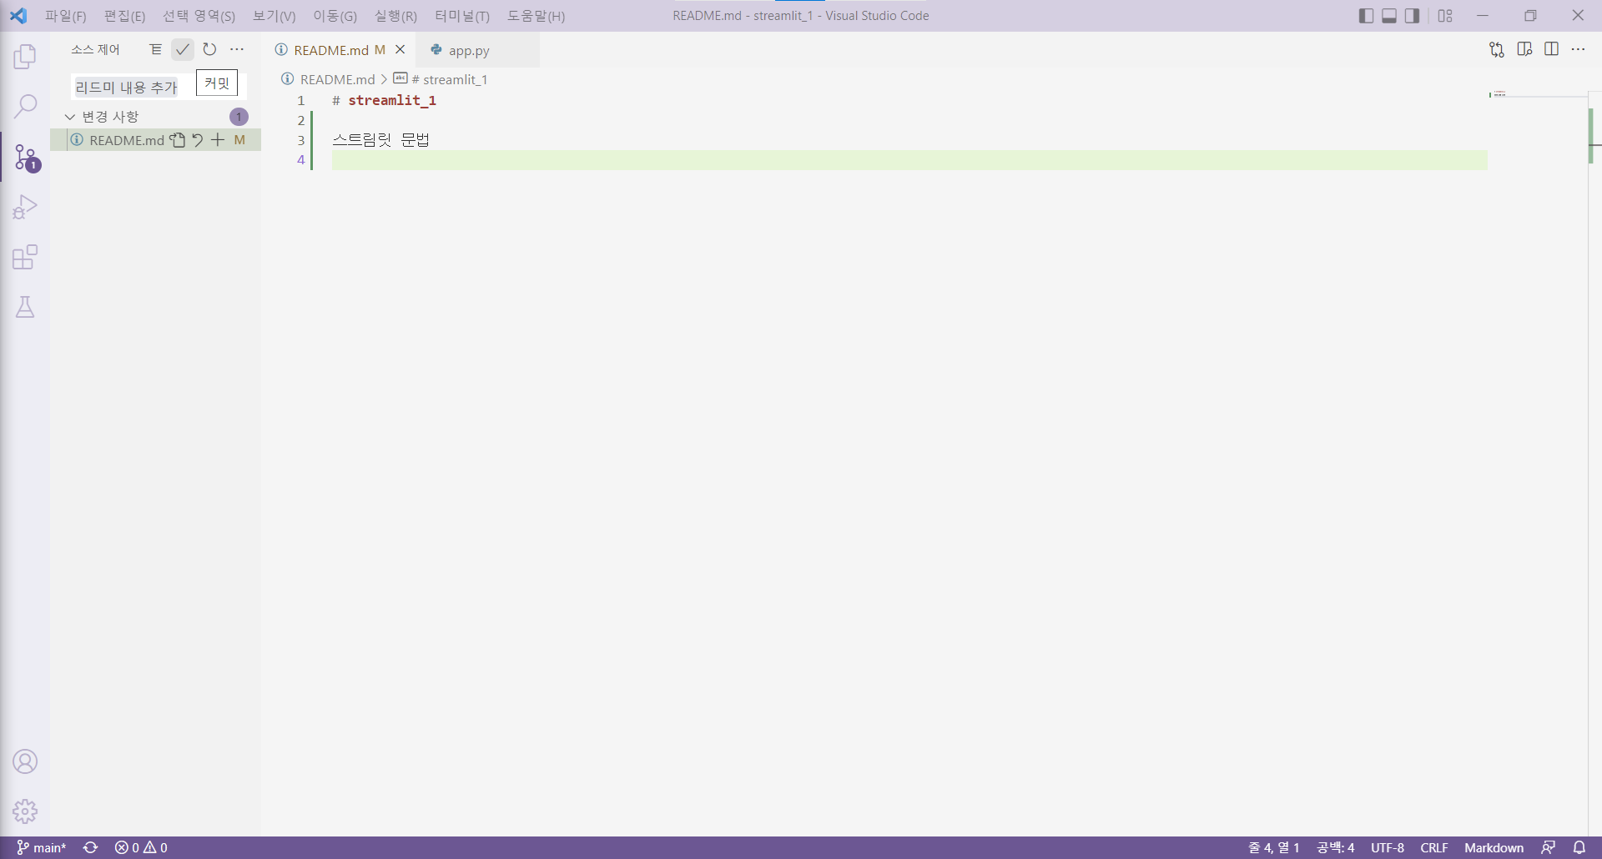Open the 실행(R) menu
Viewport: 1602px width, 859px height.
pos(395,16)
